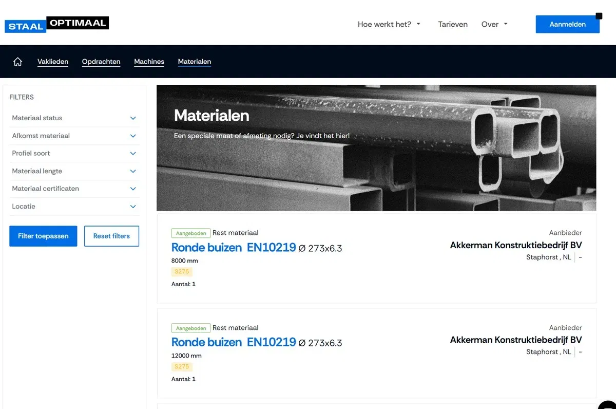Click the Aangeboden badge on the second listing
616x409 pixels.
[190, 327]
